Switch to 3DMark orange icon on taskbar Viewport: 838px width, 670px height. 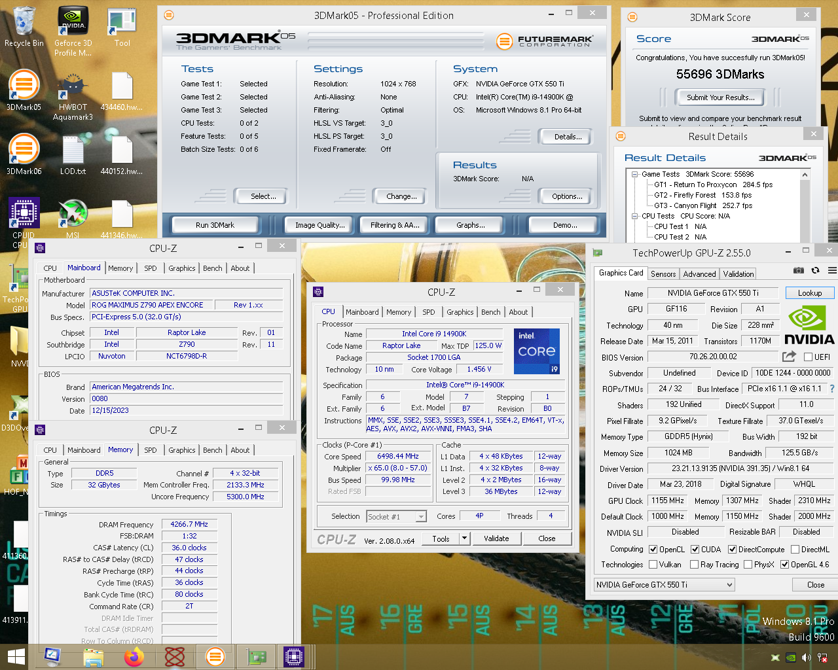point(215,657)
